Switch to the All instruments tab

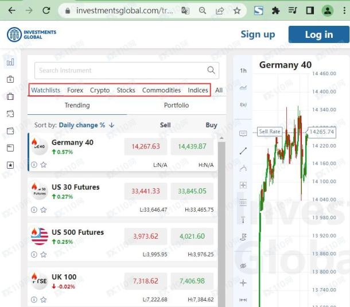tap(219, 90)
